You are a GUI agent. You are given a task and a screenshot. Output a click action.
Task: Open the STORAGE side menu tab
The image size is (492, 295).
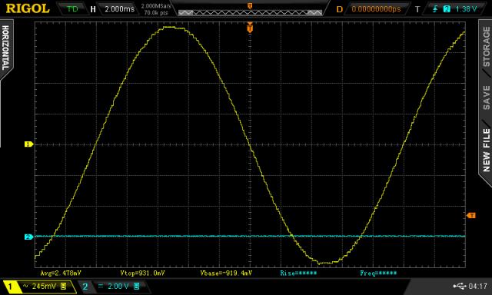(x=486, y=46)
